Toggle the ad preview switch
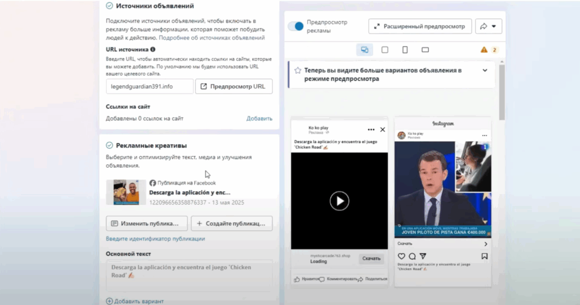 296,26
